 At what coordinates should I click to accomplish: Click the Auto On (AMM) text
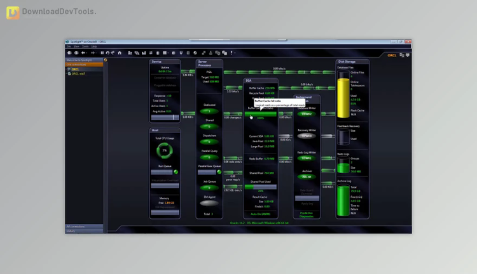click(260, 214)
